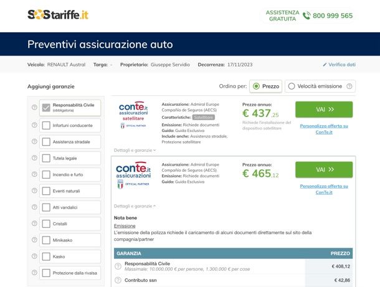Open help icon for Tutela legale
This screenshot has width=380, height=287.
click(34, 158)
